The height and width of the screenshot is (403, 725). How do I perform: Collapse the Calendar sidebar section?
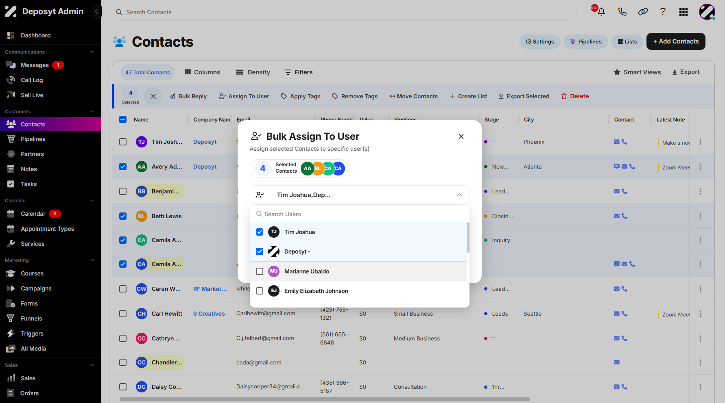coord(92,201)
